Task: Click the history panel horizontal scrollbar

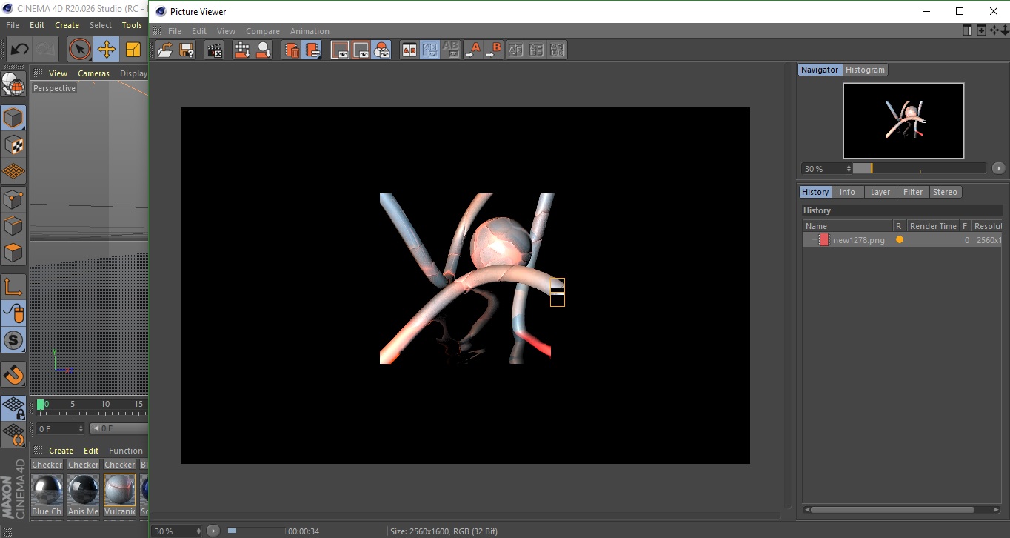Action: point(893,510)
